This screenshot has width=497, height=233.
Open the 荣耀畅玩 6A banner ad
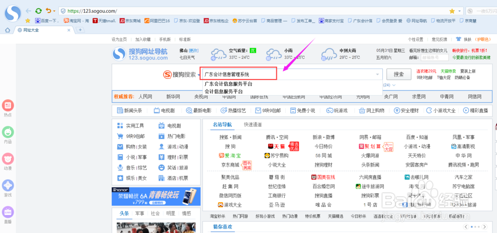tap(156, 197)
